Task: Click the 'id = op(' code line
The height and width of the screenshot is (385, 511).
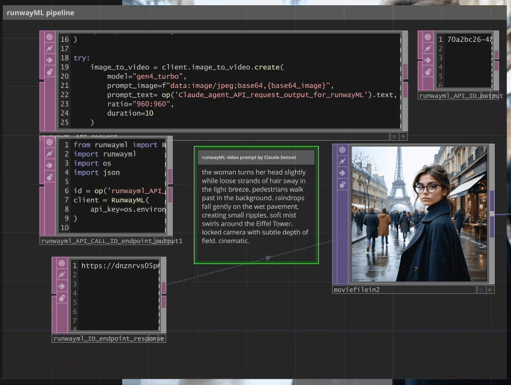Action: pos(120,191)
